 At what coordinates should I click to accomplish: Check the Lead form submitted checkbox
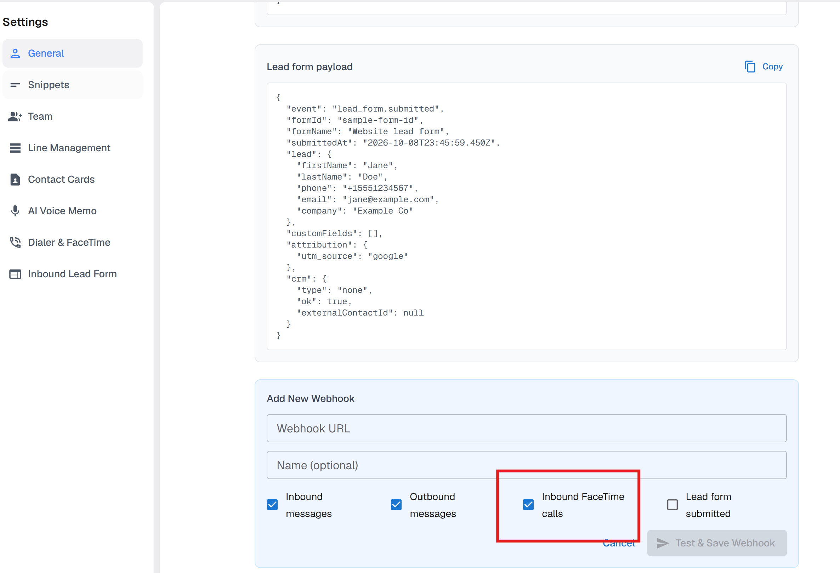pos(672,504)
